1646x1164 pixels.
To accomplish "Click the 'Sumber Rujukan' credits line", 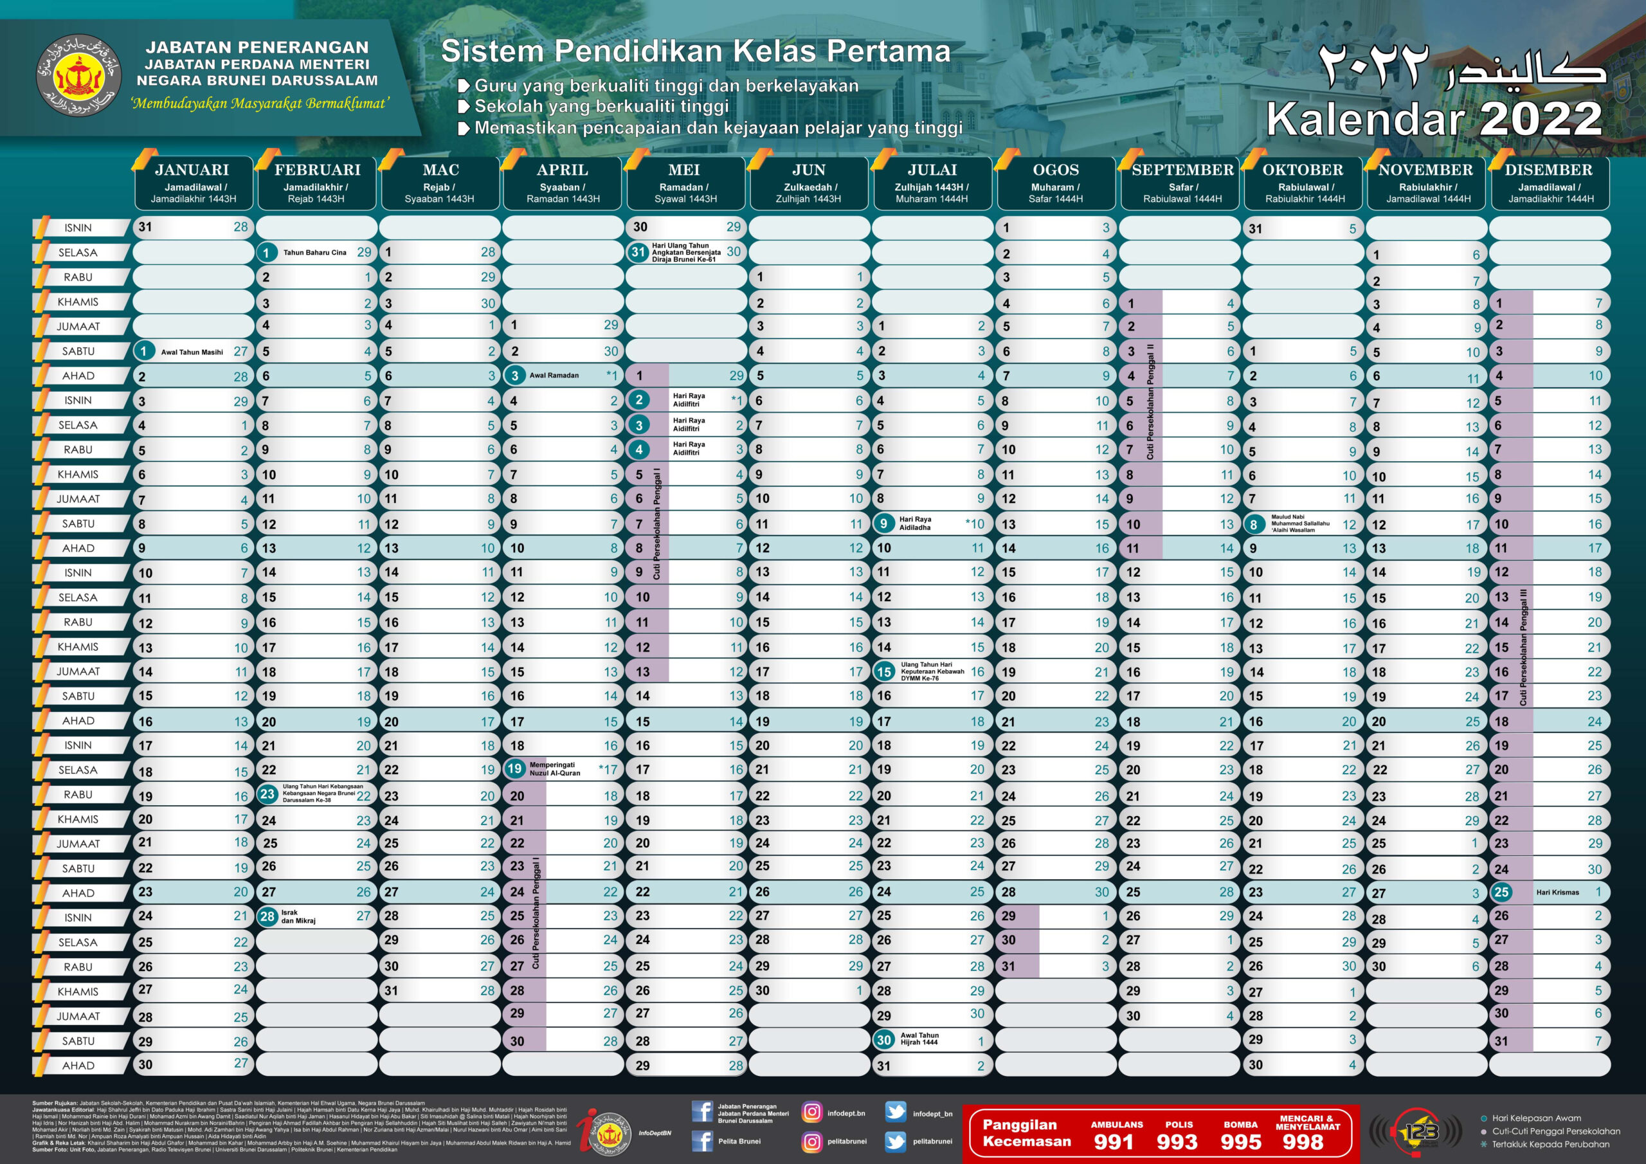I will [229, 1103].
